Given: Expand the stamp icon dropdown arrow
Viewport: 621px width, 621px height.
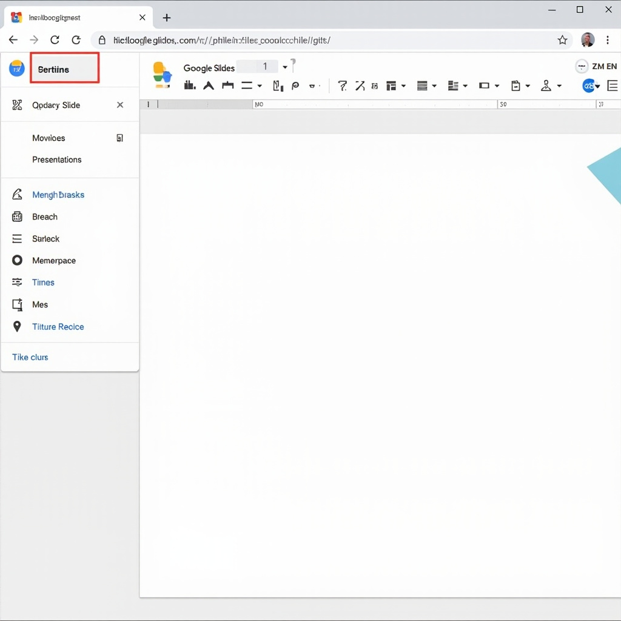Looking at the screenshot, I should click(559, 86).
